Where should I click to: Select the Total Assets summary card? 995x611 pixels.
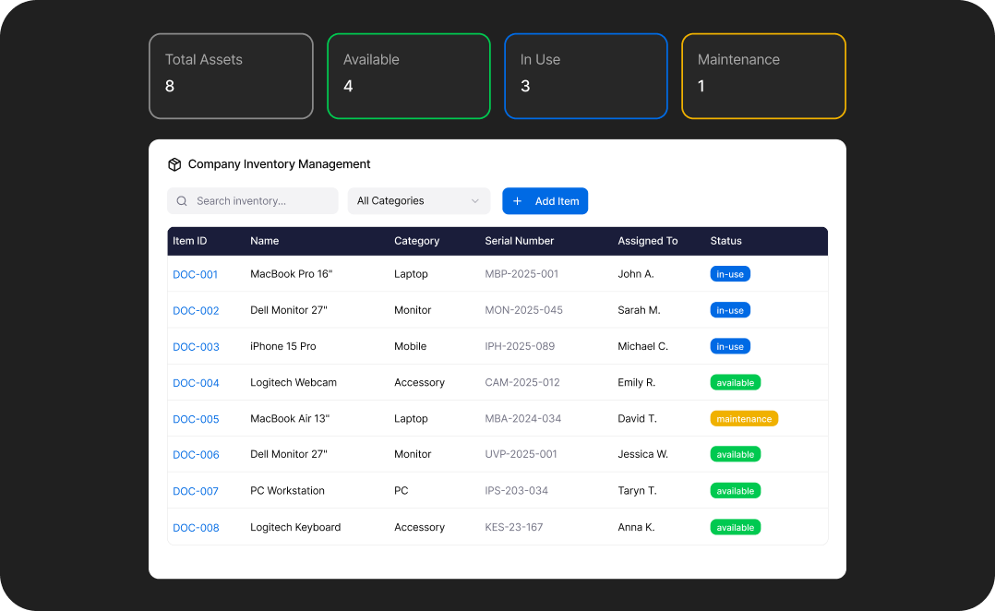(x=231, y=77)
